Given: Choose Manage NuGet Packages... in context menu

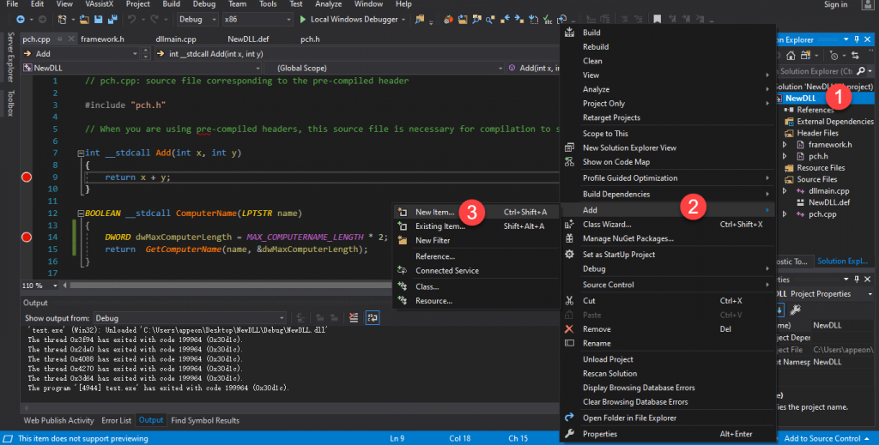Looking at the screenshot, I should (x=627, y=238).
